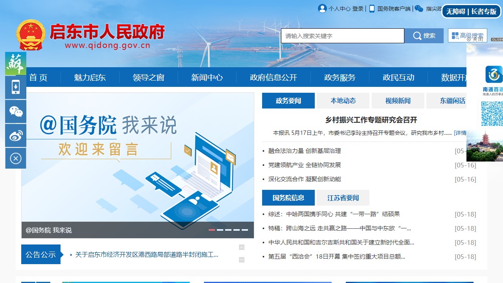Select the second carousel slide indicator
This screenshot has height=283, width=503.
(x=220, y=230)
